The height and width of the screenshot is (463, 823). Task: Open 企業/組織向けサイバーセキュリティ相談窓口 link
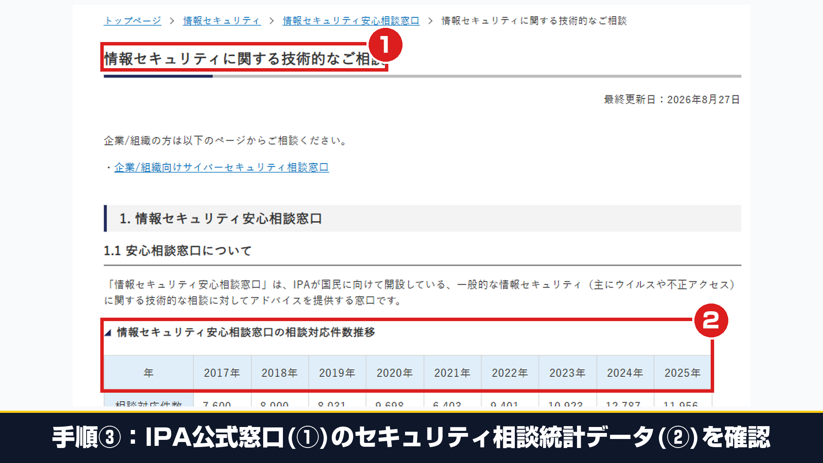coord(222,167)
